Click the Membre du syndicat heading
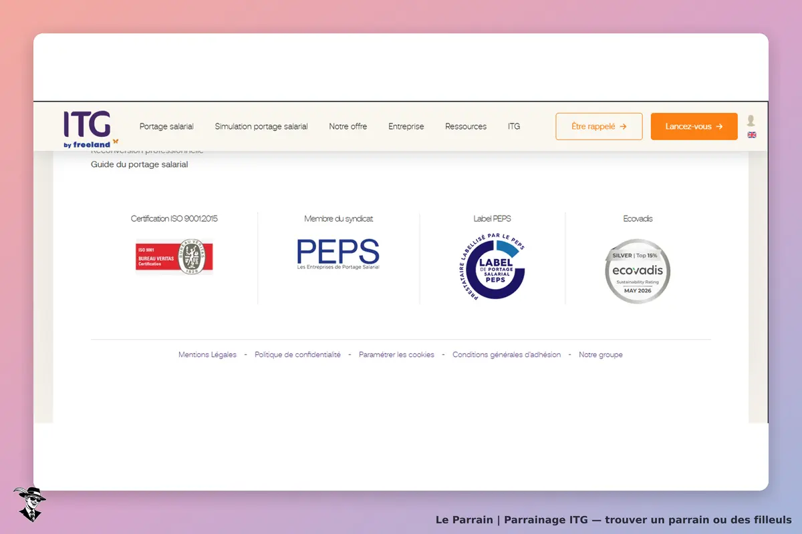The height and width of the screenshot is (534, 802). pos(338,218)
